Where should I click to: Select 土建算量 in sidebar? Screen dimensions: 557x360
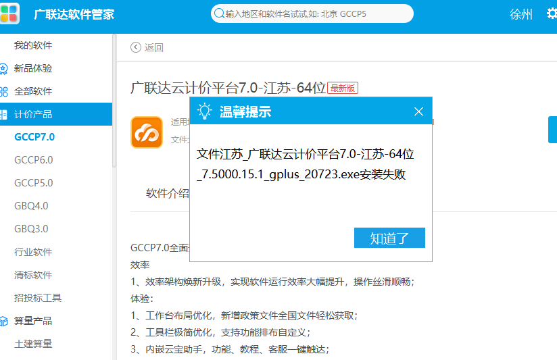click(x=33, y=344)
